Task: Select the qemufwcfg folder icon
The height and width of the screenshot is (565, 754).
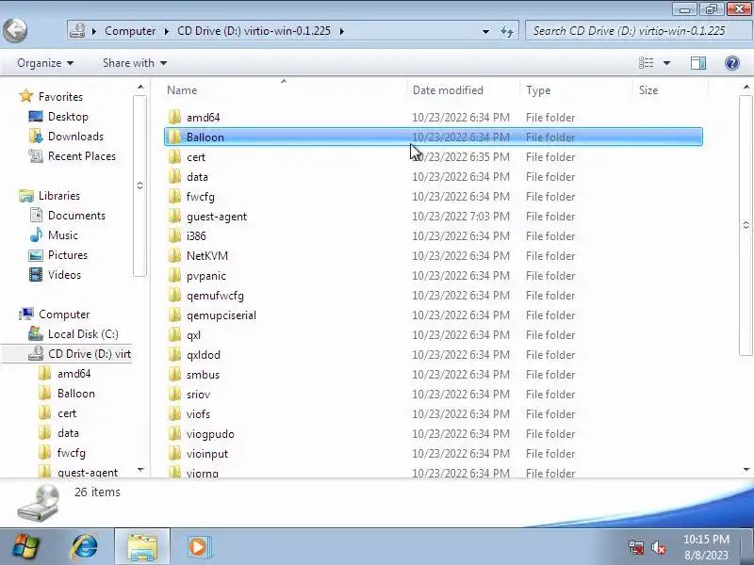Action: point(174,296)
